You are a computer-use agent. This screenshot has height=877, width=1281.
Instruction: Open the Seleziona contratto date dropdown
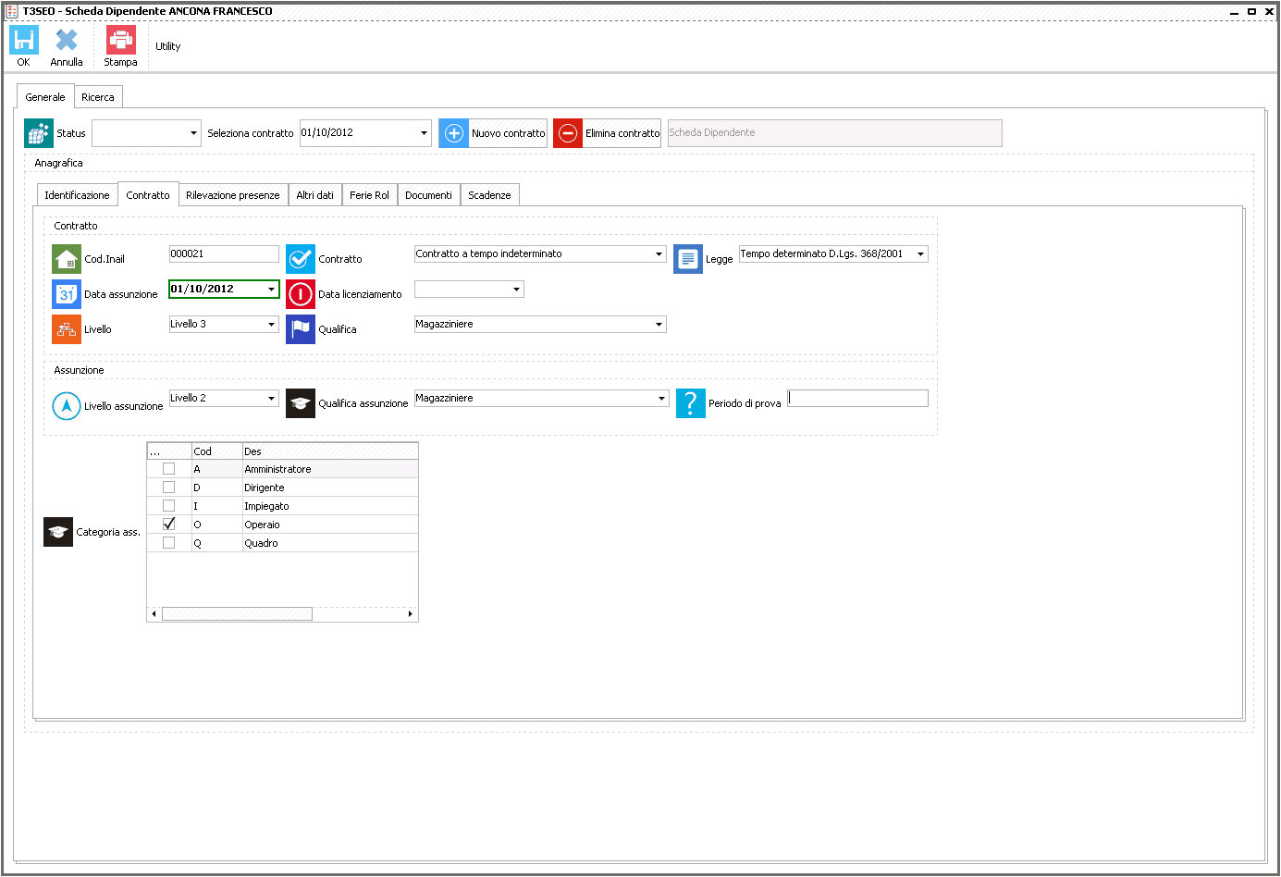tap(424, 133)
